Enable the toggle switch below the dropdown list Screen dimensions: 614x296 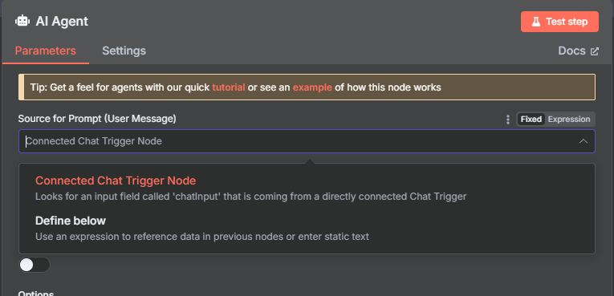[x=35, y=265]
